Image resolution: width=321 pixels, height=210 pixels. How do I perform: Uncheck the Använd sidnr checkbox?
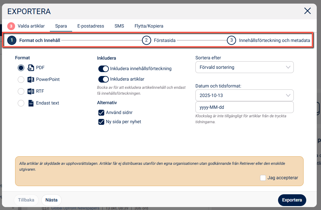[x=101, y=113]
